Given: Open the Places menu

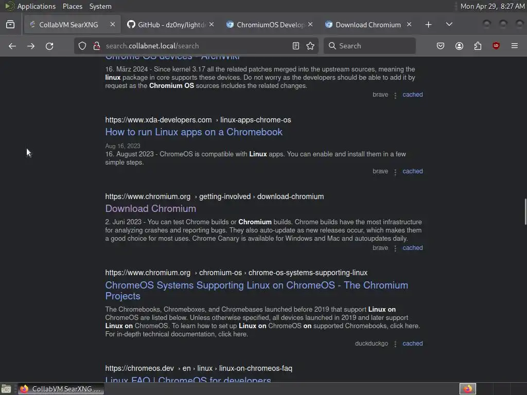Looking at the screenshot, I should coord(73,6).
